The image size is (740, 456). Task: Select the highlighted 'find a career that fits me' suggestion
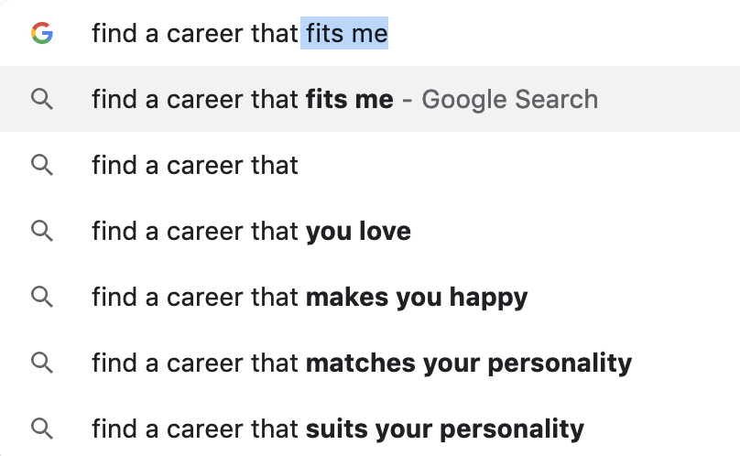tap(370, 99)
